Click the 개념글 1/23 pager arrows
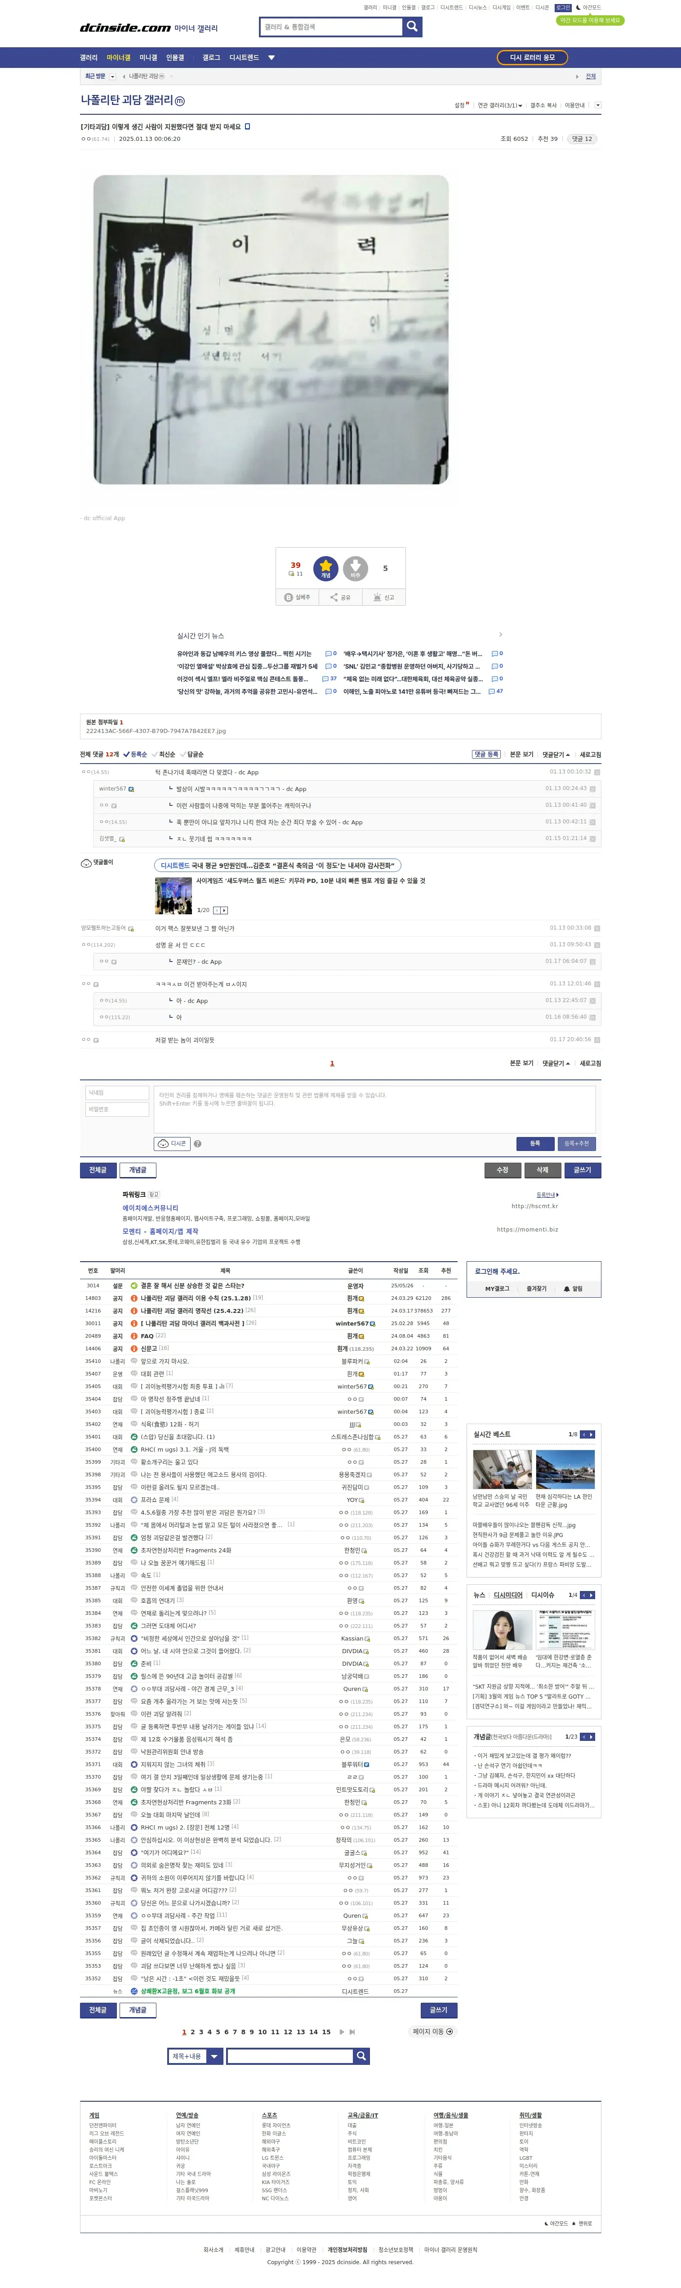Screen dimensions: 681x2288 coord(588,1736)
